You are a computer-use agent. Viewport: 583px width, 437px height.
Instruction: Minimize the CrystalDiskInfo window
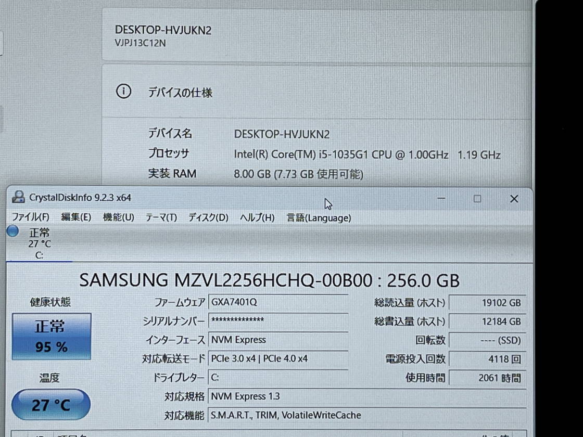pyautogui.click(x=441, y=198)
